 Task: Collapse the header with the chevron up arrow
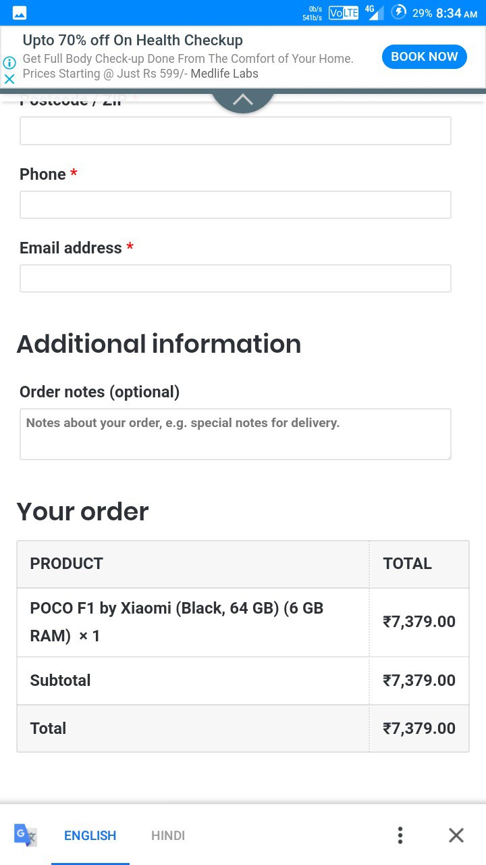(x=243, y=100)
